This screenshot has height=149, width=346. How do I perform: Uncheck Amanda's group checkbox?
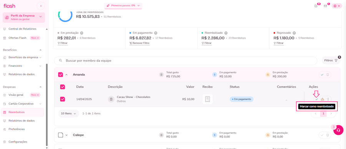pos(61,75)
